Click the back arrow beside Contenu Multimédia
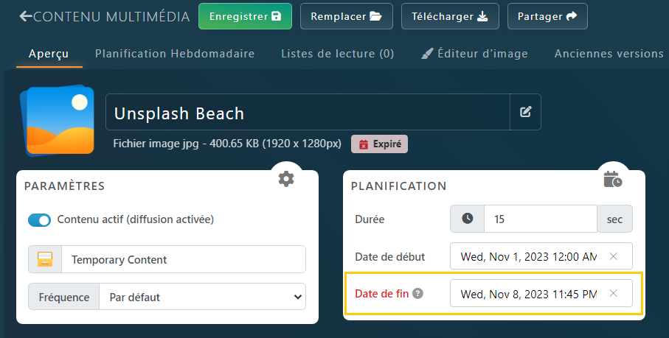Image resolution: width=669 pixels, height=338 pixels. 26,16
